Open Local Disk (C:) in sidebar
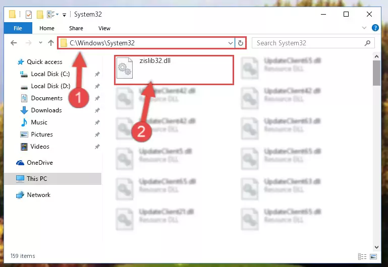Image resolution: width=388 pixels, height=267 pixels. click(50, 74)
